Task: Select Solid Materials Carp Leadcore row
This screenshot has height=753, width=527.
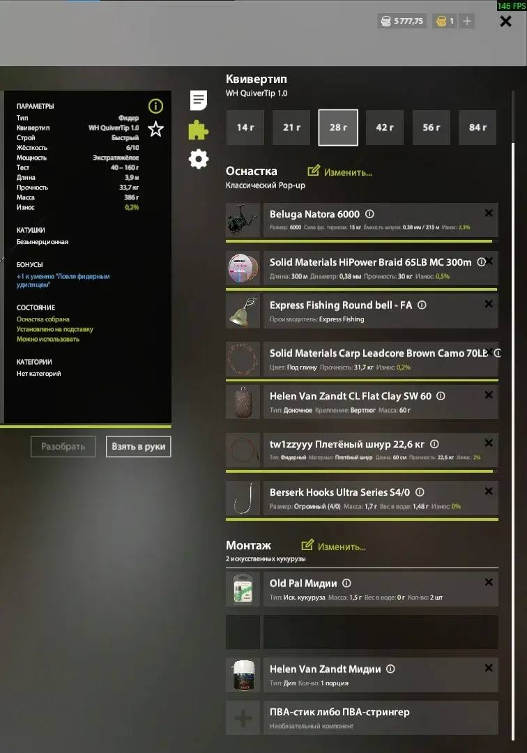Action: point(381,359)
